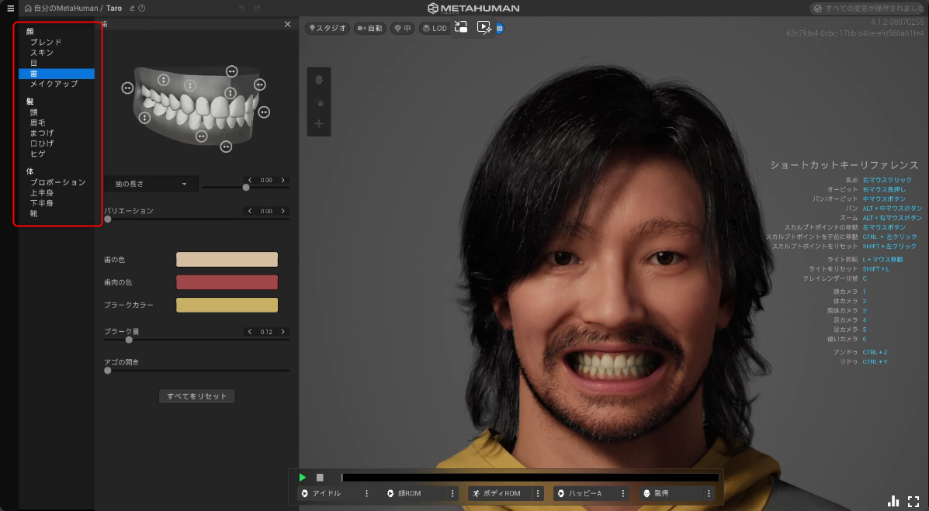Open the 歯の長さ dropdown
Viewport: 929px width, 511px height.
coord(152,183)
